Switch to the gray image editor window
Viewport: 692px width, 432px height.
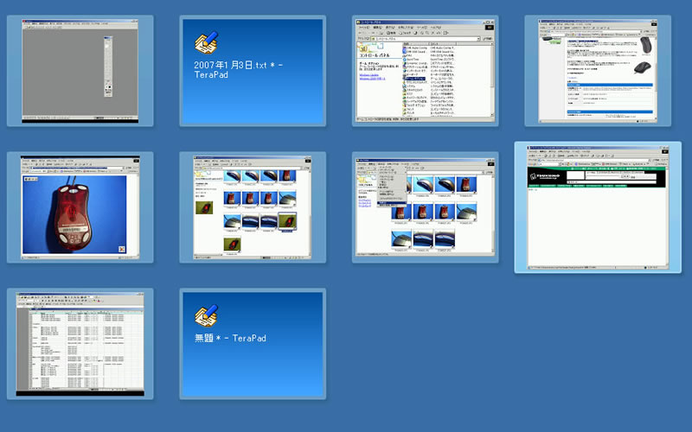coord(80,71)
